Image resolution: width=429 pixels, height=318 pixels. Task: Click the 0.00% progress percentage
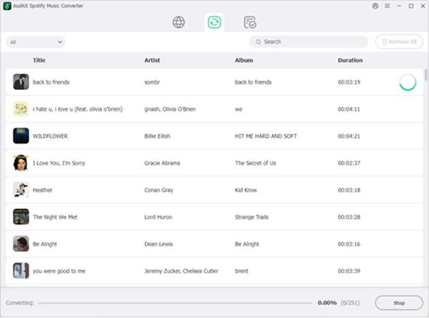pos(328,302)
